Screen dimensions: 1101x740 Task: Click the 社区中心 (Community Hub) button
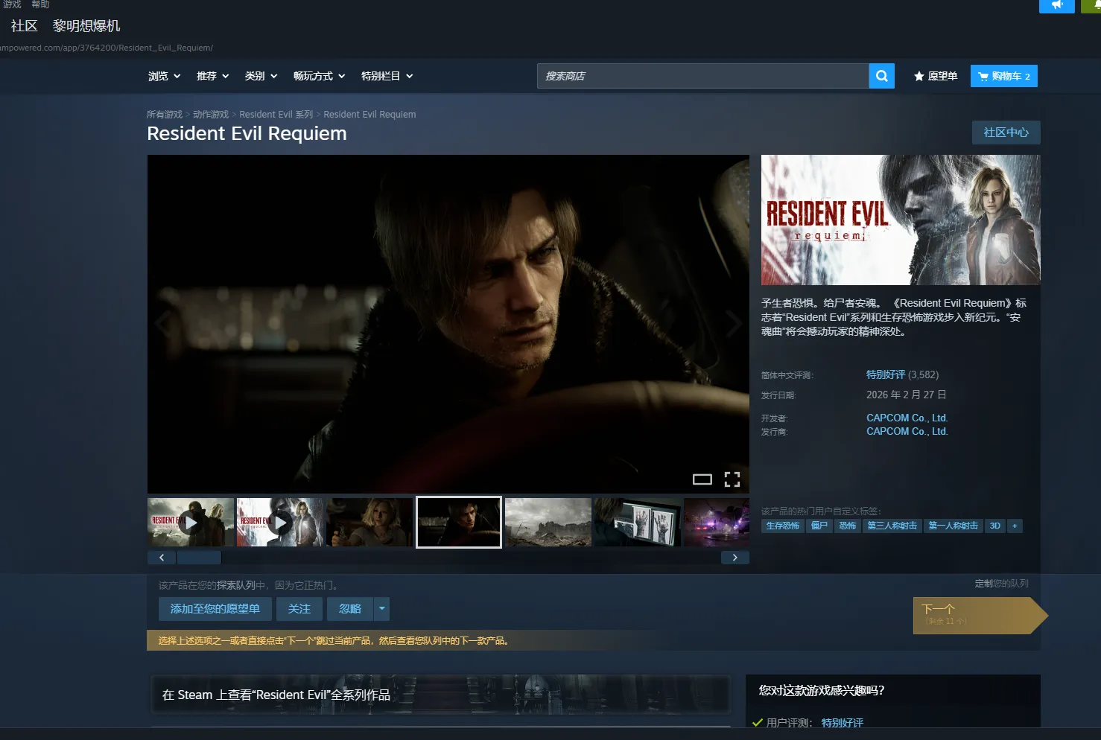point(1006,133)
